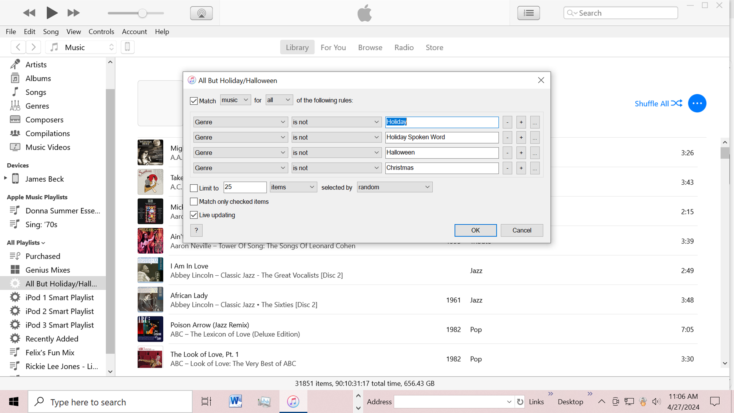Click the OK button to save rules
The width and height of the screenshot is (734, 413).
[475, 230]
